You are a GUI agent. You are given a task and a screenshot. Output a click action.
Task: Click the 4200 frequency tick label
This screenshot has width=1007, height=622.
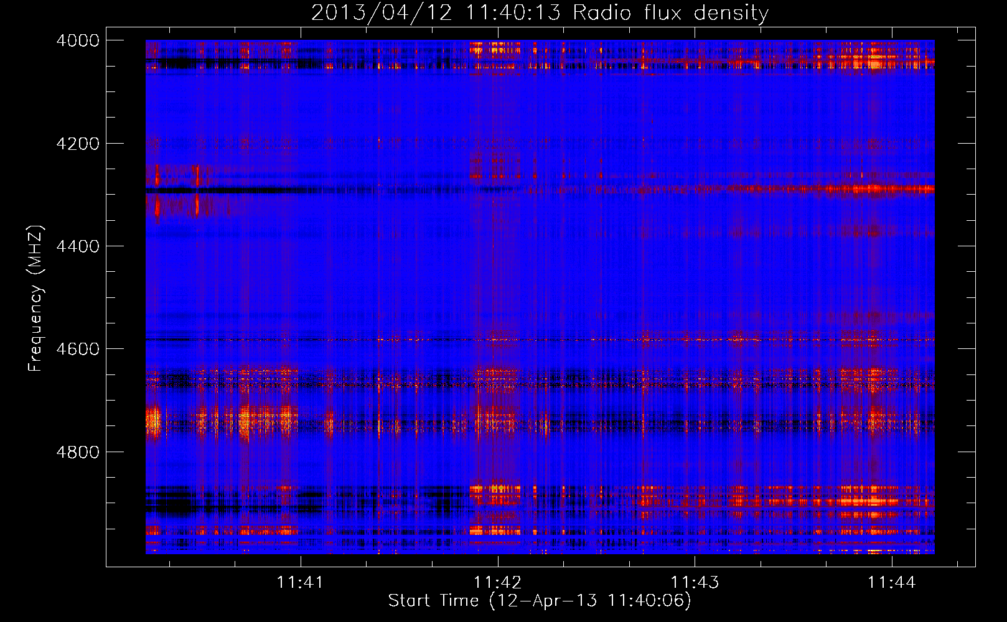[78, 144]
